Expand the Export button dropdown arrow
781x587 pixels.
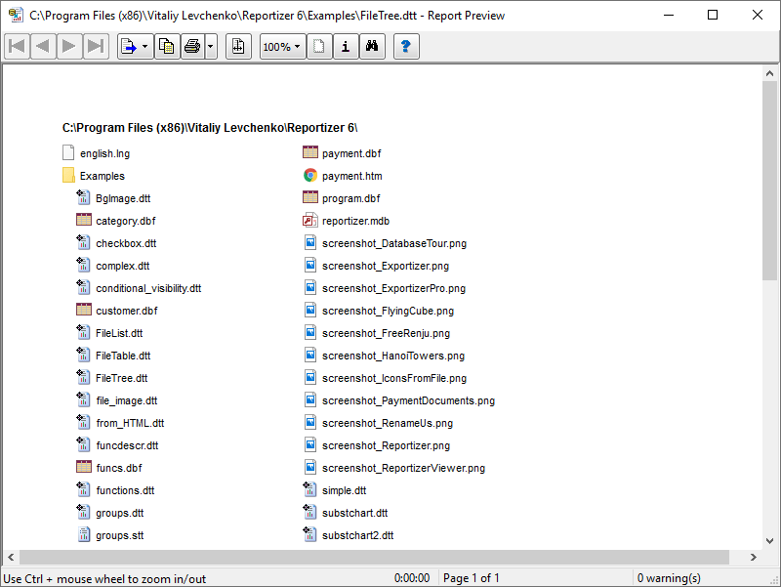(145, 46)
